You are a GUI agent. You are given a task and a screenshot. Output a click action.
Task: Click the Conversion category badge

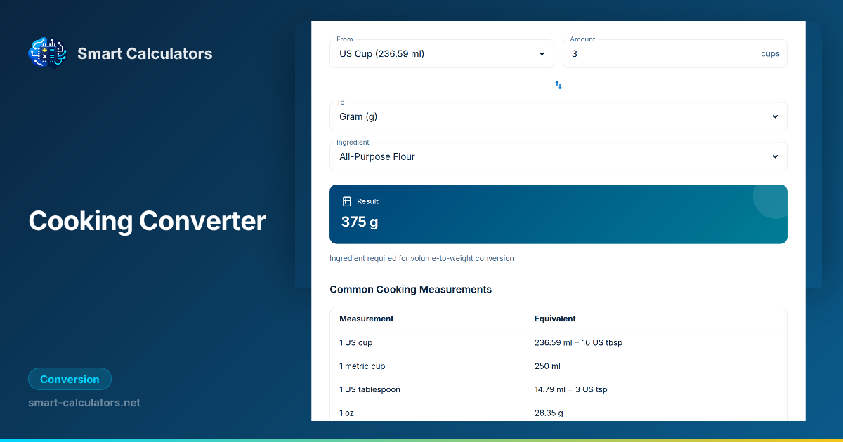[x=70, y=380]
